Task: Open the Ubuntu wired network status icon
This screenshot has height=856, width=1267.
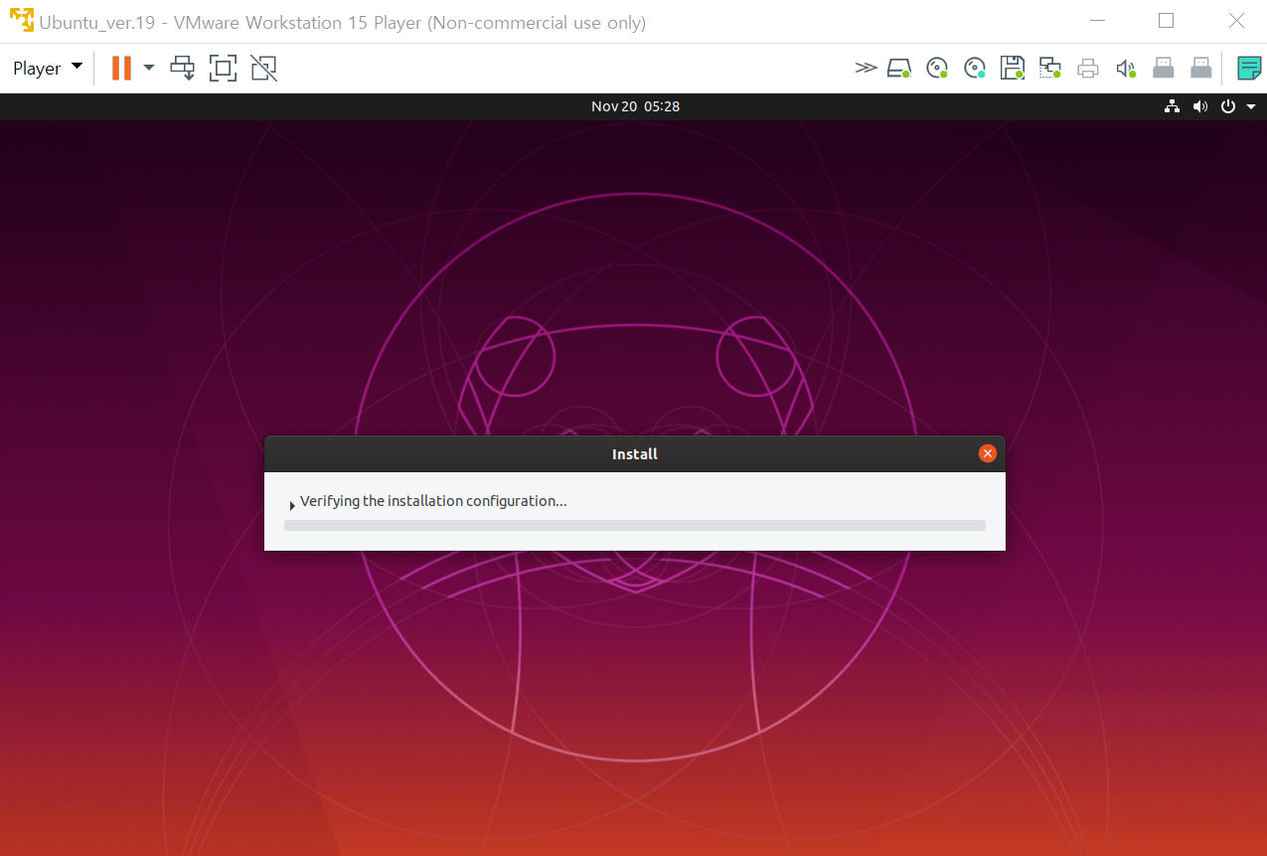Action: [x=1173, y=106]
